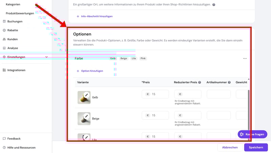This screenshot has height=153, width=271.
Task: Click the Abbrechen button
Action: (230, 148)
